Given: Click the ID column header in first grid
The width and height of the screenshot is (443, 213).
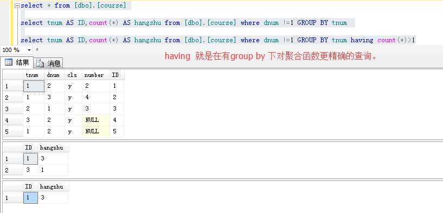Looking at the screenshot, I should [x=117, y=75].
